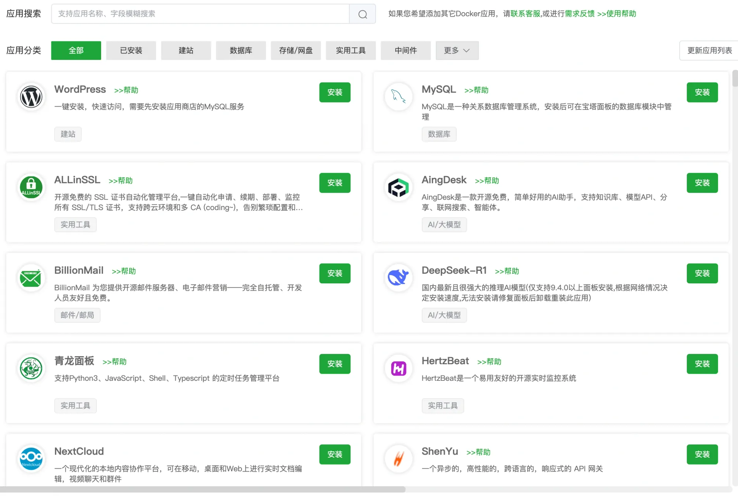The height and width of the screenshot is (500, 738).
Task: Install WordPress with its 安装 button
Action: click(x=335, y=92)
